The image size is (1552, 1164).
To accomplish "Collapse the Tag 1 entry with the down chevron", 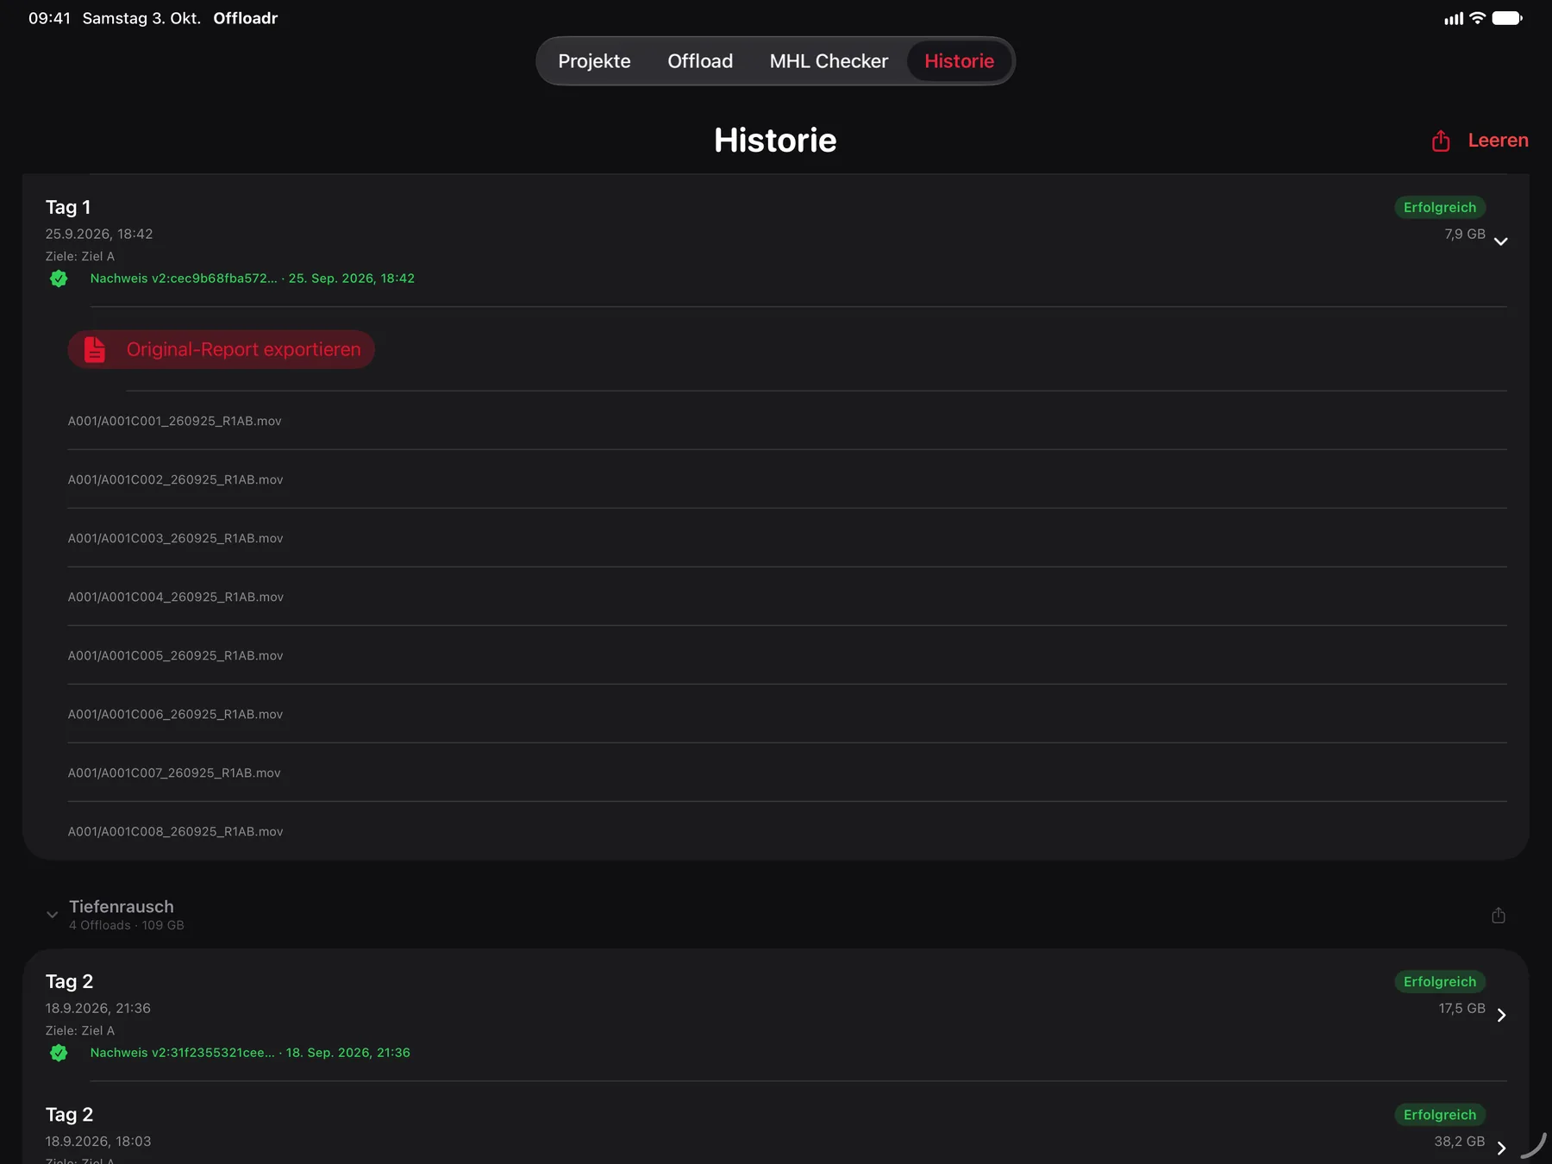I will (x=1501, y=241).
